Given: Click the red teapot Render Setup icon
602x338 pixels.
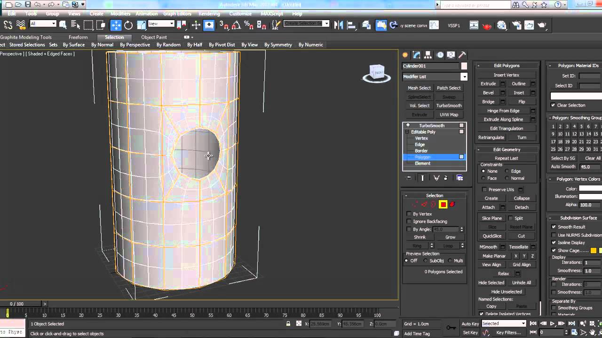Looking at the screenshot, I should coord(487,25).
